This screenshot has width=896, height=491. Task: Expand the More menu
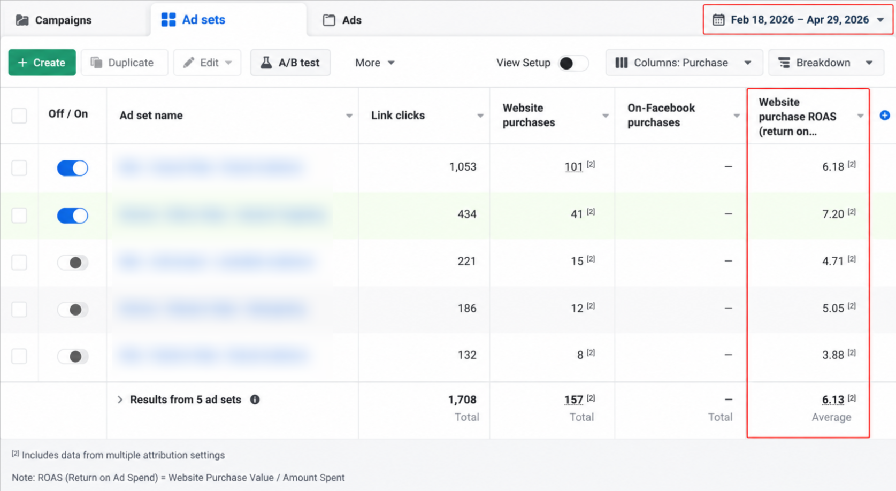pos(374,63)
